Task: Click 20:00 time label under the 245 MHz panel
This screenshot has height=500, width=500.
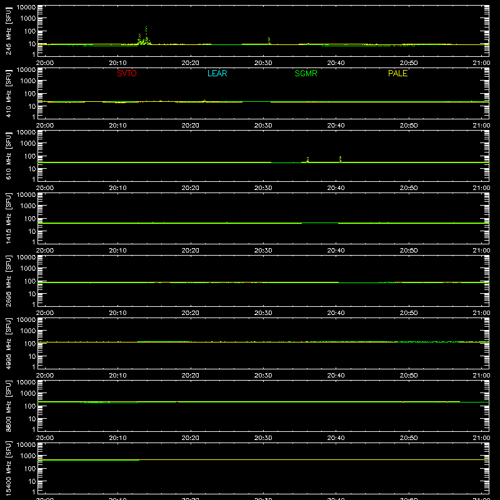Action: coord(45,63)
